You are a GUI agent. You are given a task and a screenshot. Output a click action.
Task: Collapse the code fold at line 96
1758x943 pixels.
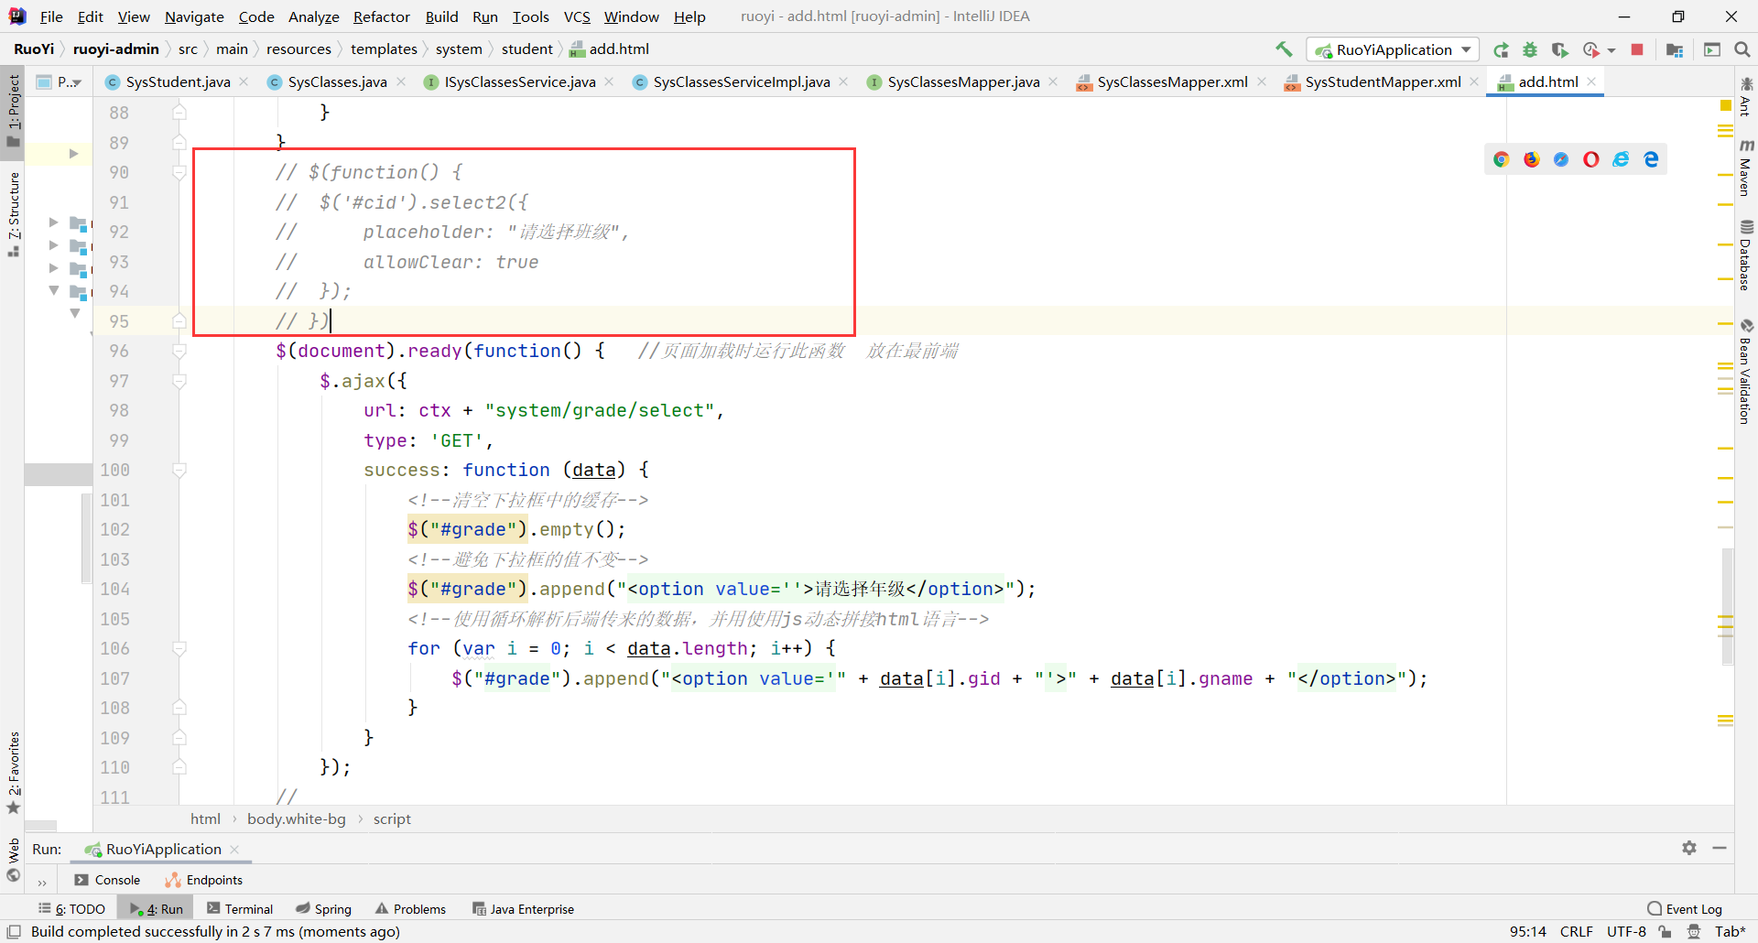[179, 352]
